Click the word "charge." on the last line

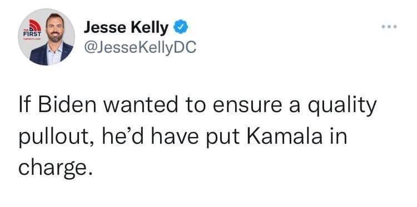[x=55, y=170]
